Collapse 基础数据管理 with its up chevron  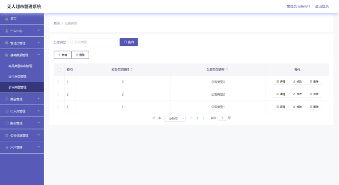click(39, 54)
